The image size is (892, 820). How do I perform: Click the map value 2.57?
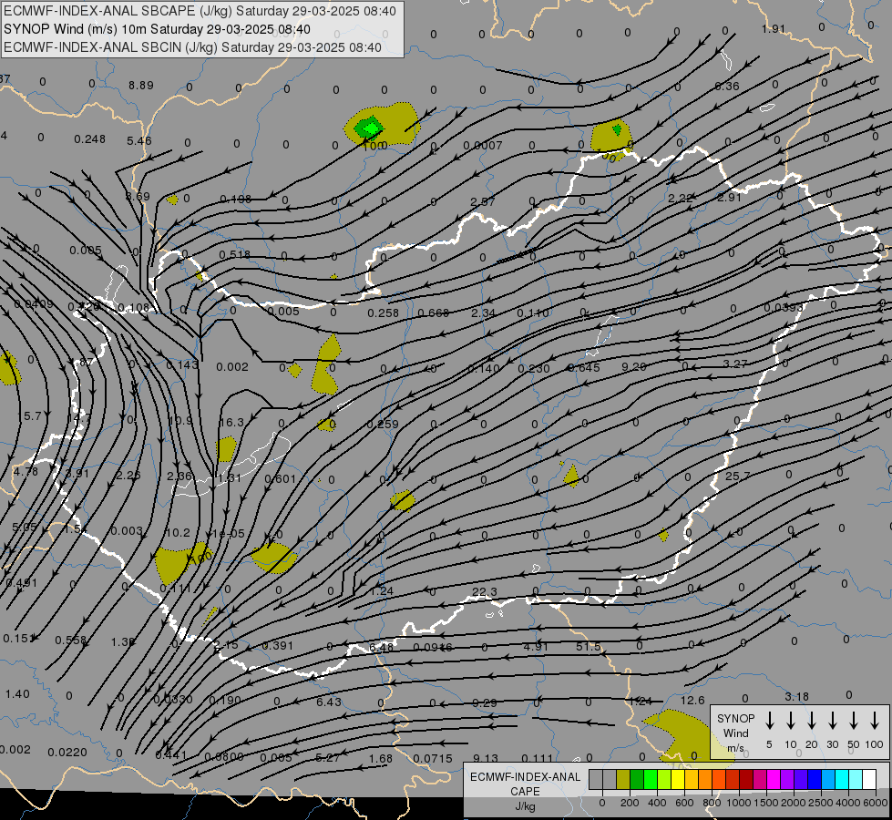(x=483, y=201)
